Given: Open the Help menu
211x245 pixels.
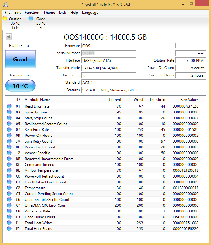Looking at the screenshot, I should tap(74, 13).
